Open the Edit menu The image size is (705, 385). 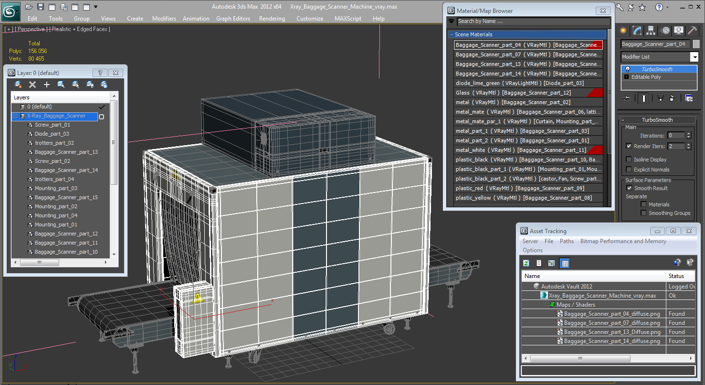(x=32, y=19)
